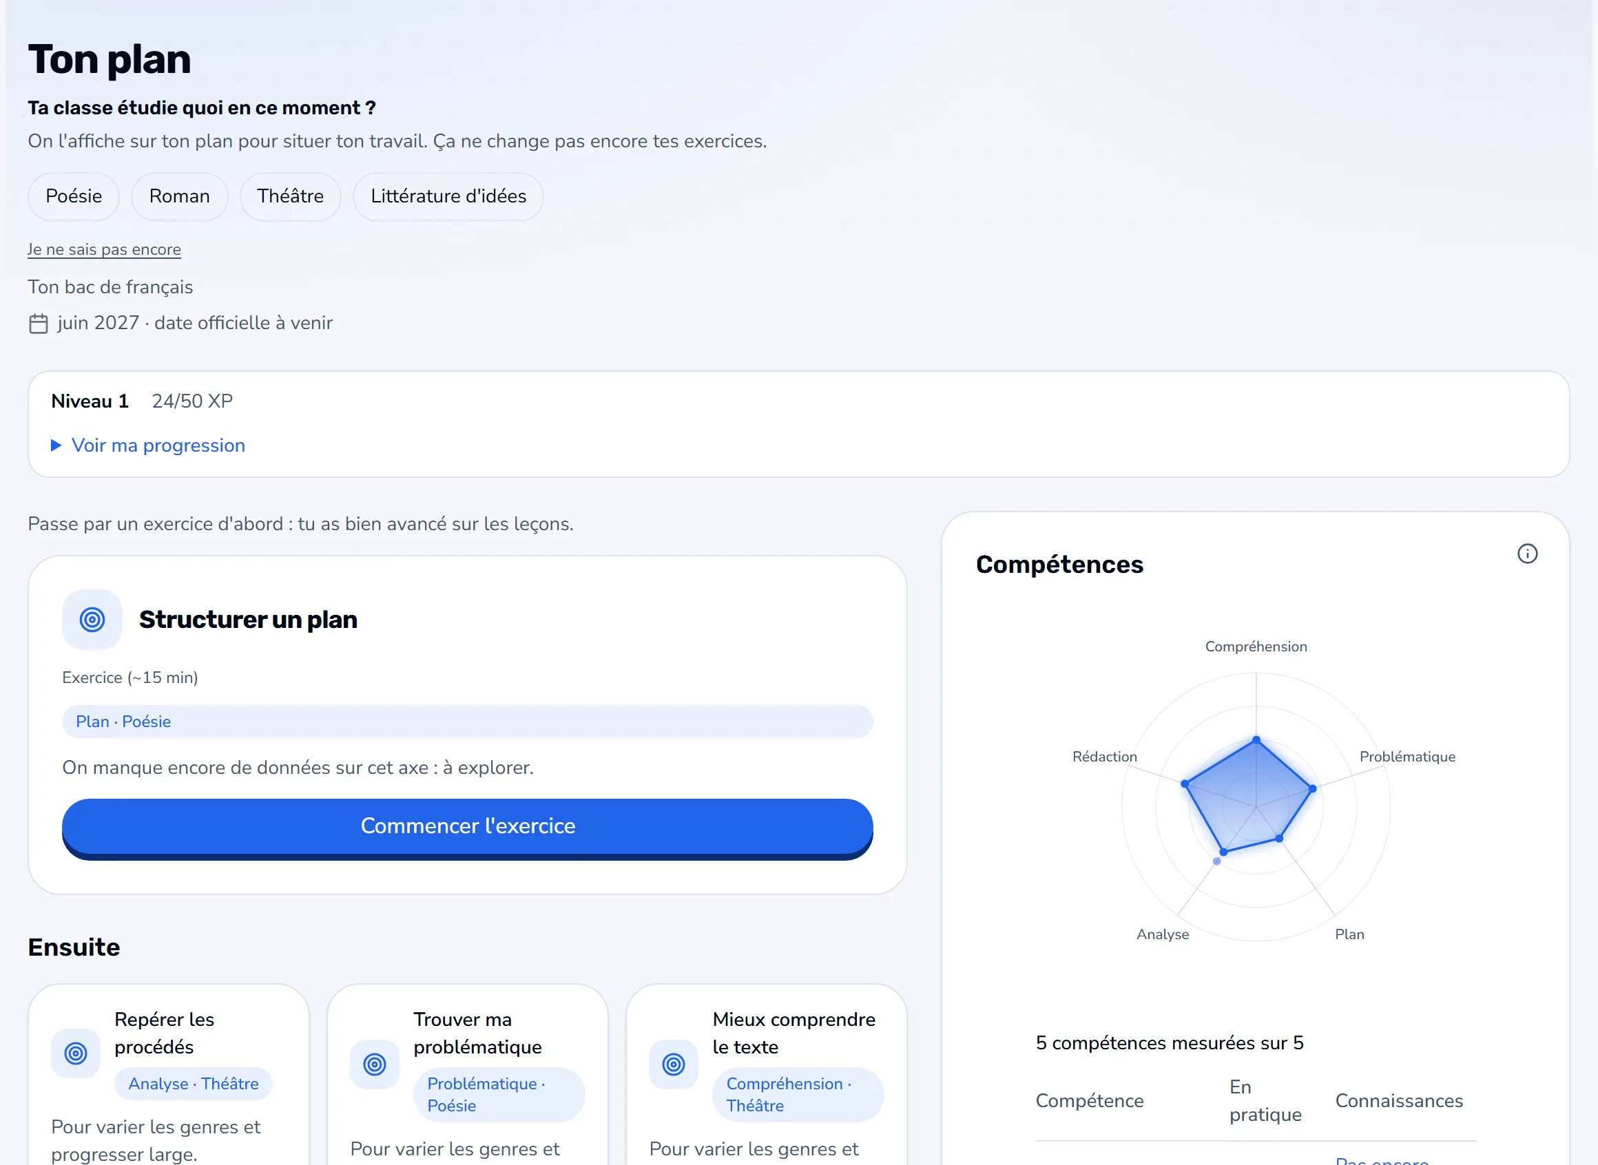
Task: Click the info icon in Compétences card
Action: [x=1527, y=554]
